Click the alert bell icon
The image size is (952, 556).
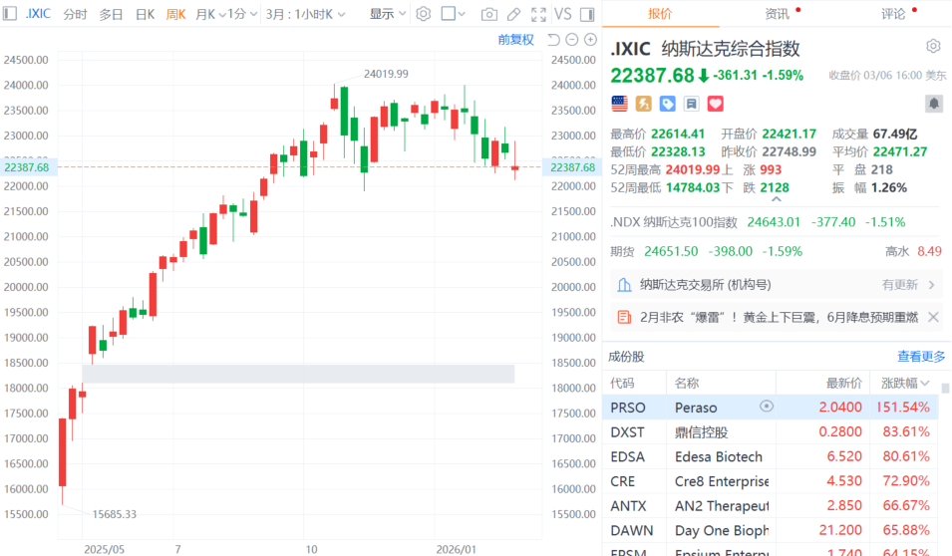coord(933,103)
